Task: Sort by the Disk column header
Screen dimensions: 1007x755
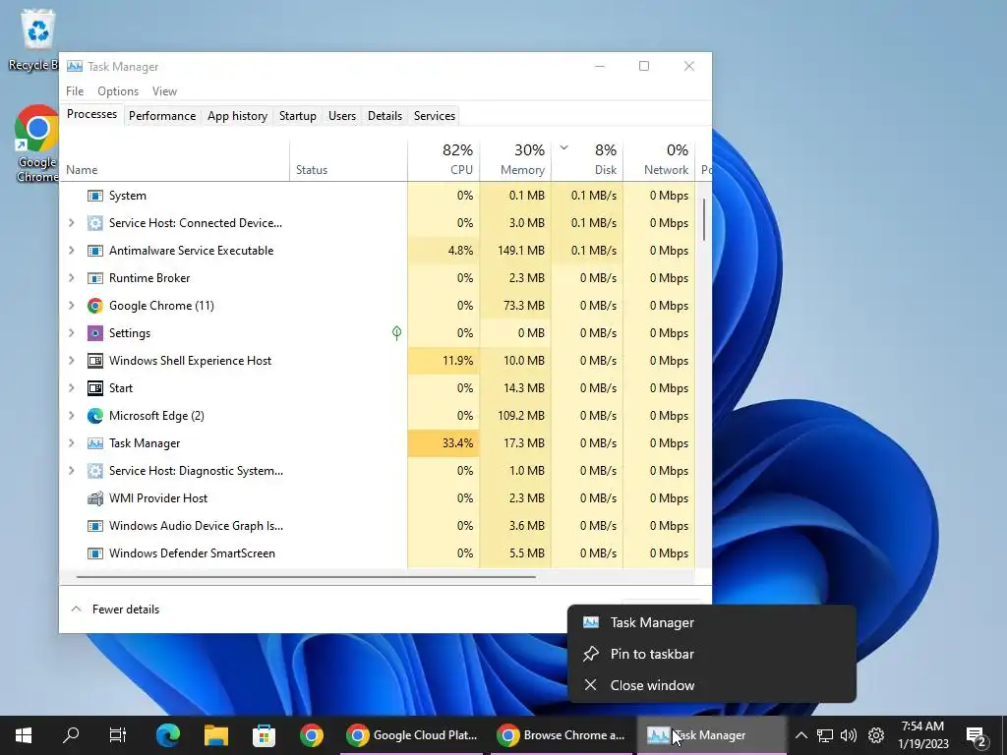Action: click(x=588, y=158)
